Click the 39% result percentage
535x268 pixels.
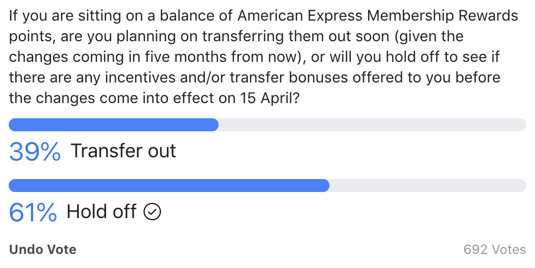point(35,151)
